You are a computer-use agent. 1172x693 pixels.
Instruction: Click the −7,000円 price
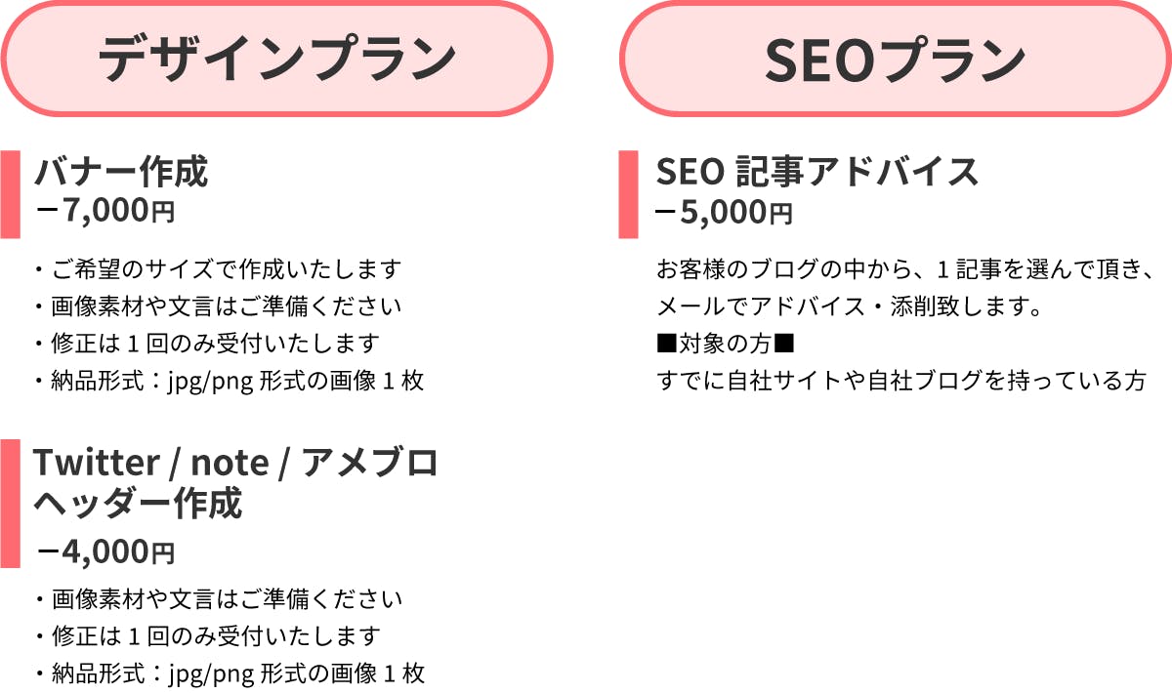(105, 211)
